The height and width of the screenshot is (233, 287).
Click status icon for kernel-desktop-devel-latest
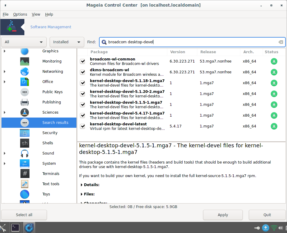[x=274, y=126]
